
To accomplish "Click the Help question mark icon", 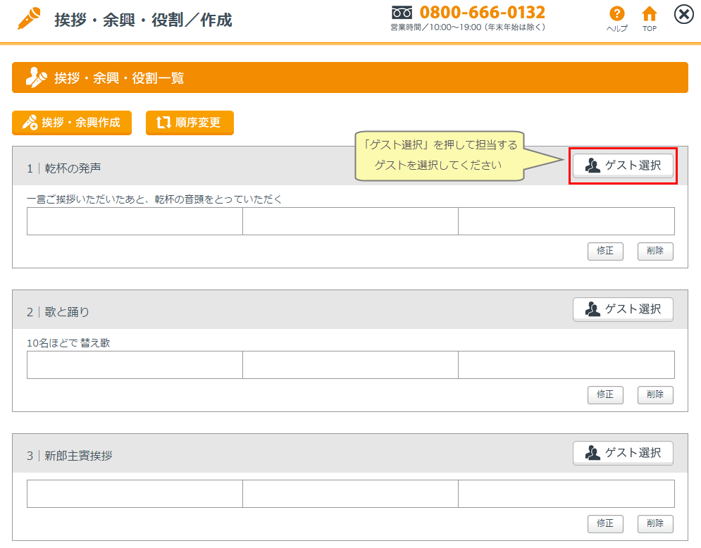I will click(616, 14).
